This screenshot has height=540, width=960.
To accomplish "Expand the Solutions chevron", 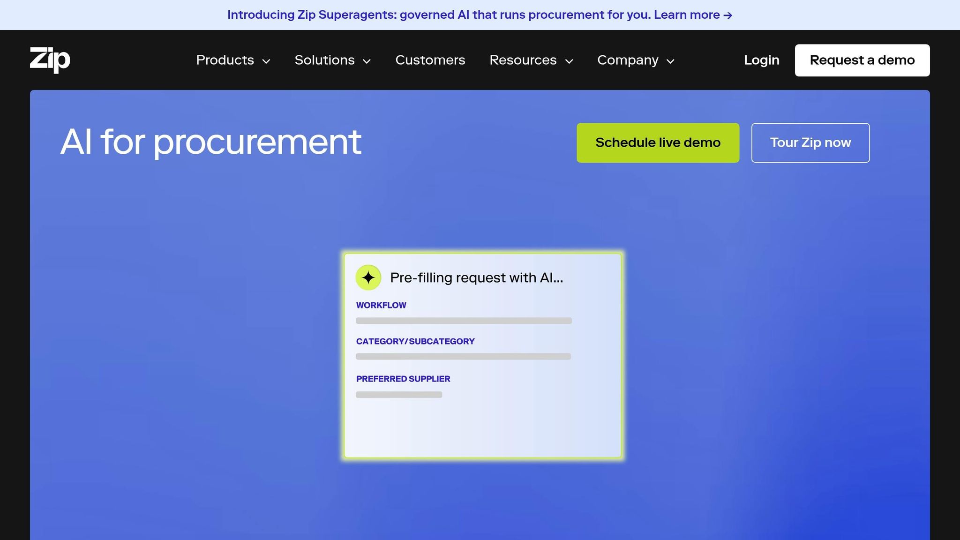I will coord(367,61).
